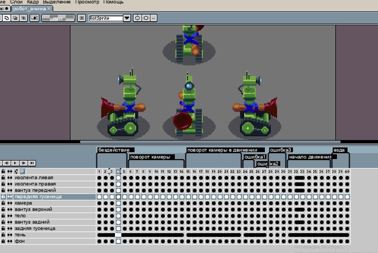This screenshot has width=378, height=253.
Task: Click the canvas horizontal scrollbar
Action: [210, 142]
